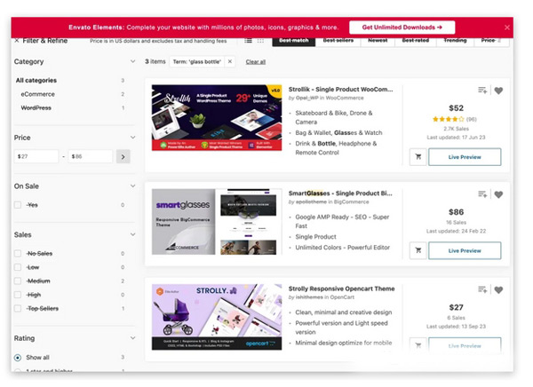This screenshot has height=387, width=533.
Task: Select the 'Show all' rating option
Action: point(18,357)
